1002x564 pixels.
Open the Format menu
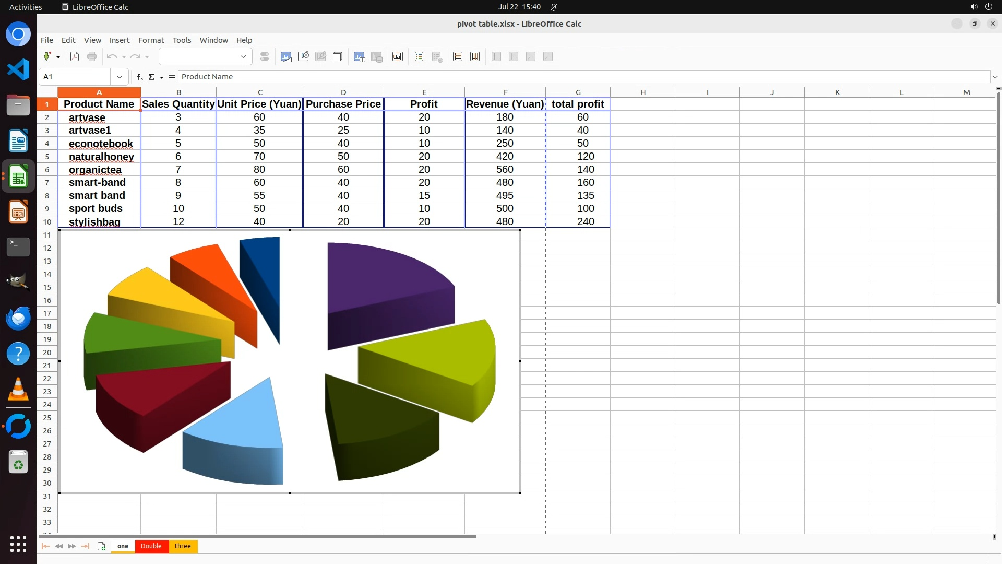point(151,40)
